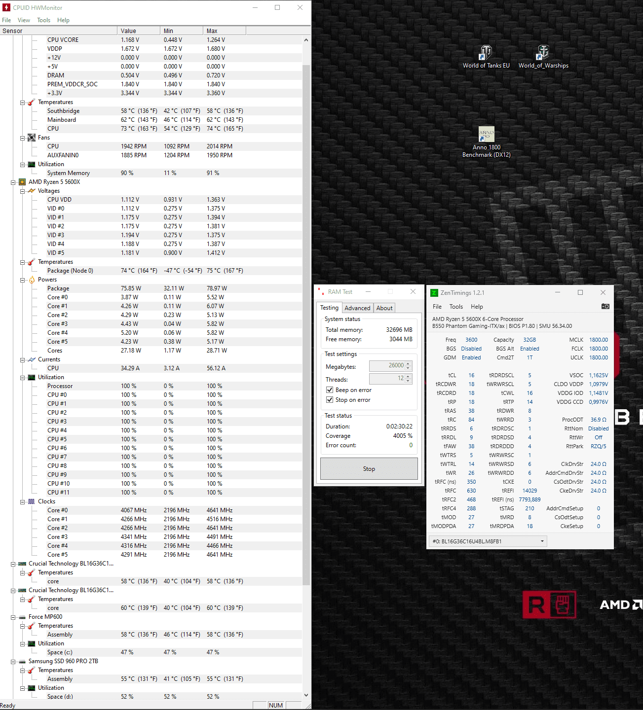Click the Sensor column header
Image resolution: width=643 pixels, height=710 pixels.
[59, 31]
